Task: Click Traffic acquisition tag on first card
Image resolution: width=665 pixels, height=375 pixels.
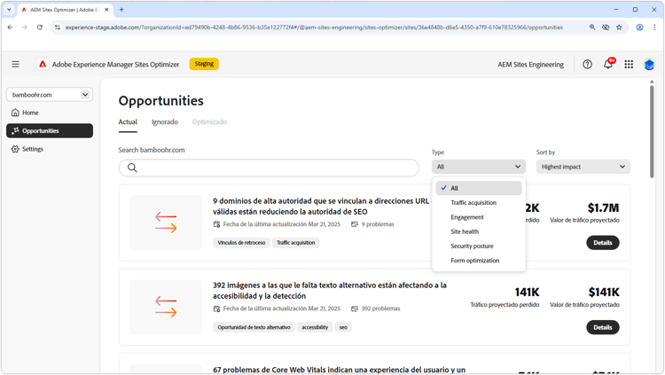Action: coord(295,243)
